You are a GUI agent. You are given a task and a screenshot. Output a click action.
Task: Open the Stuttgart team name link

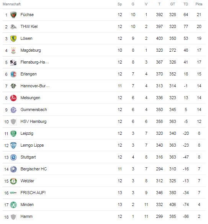[x=28, y=157]
